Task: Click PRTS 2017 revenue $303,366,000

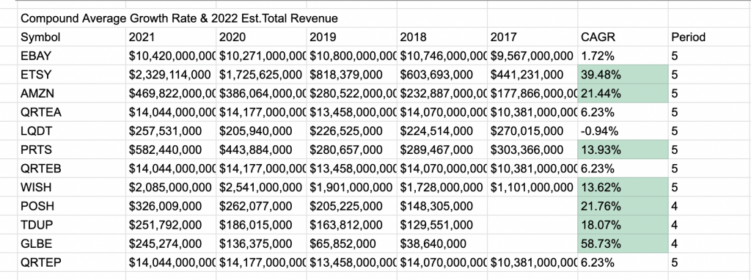Action: pos(532,150)
